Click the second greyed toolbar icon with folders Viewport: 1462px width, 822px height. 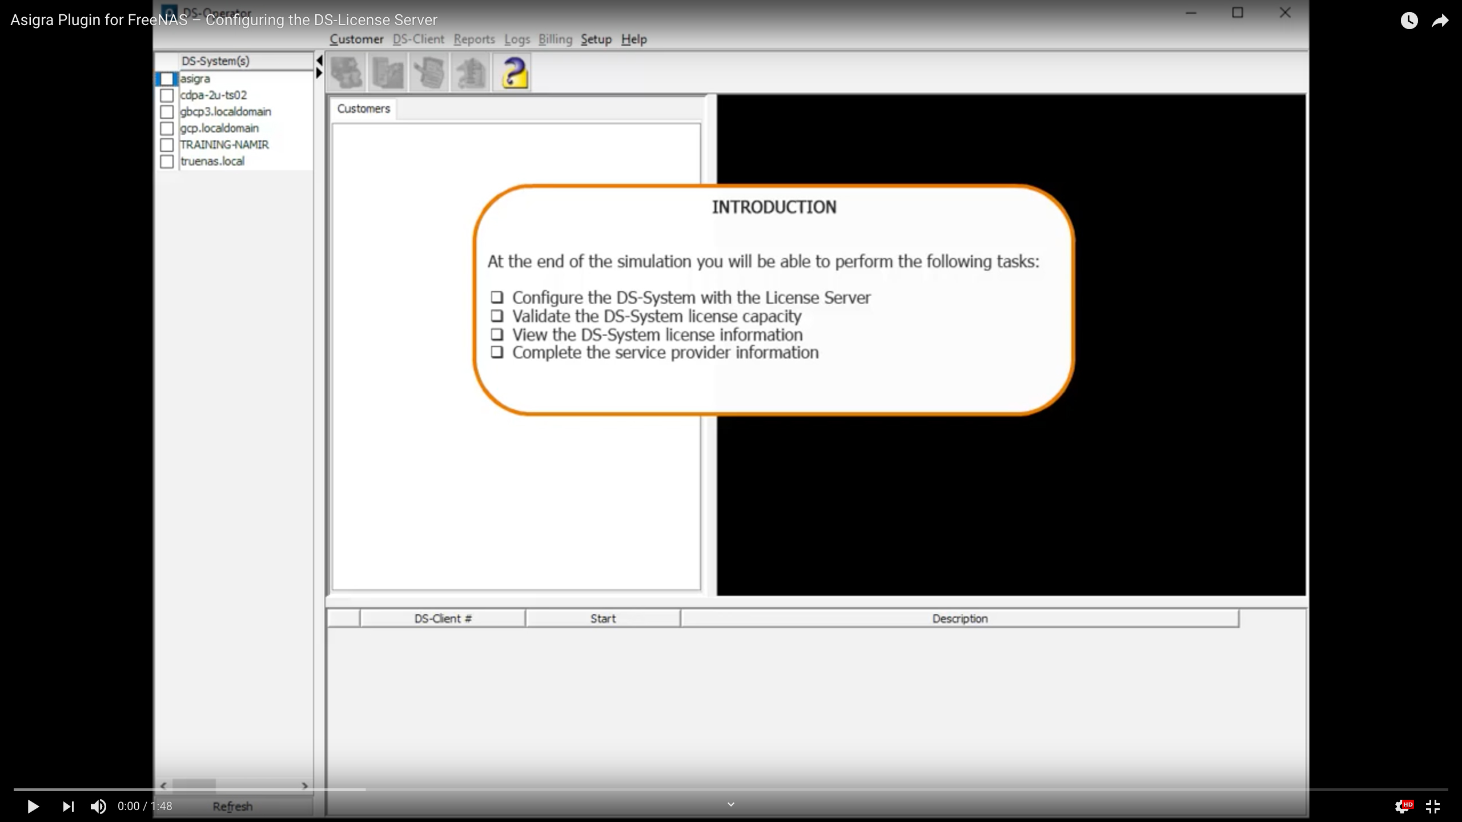tap(388, 72)
